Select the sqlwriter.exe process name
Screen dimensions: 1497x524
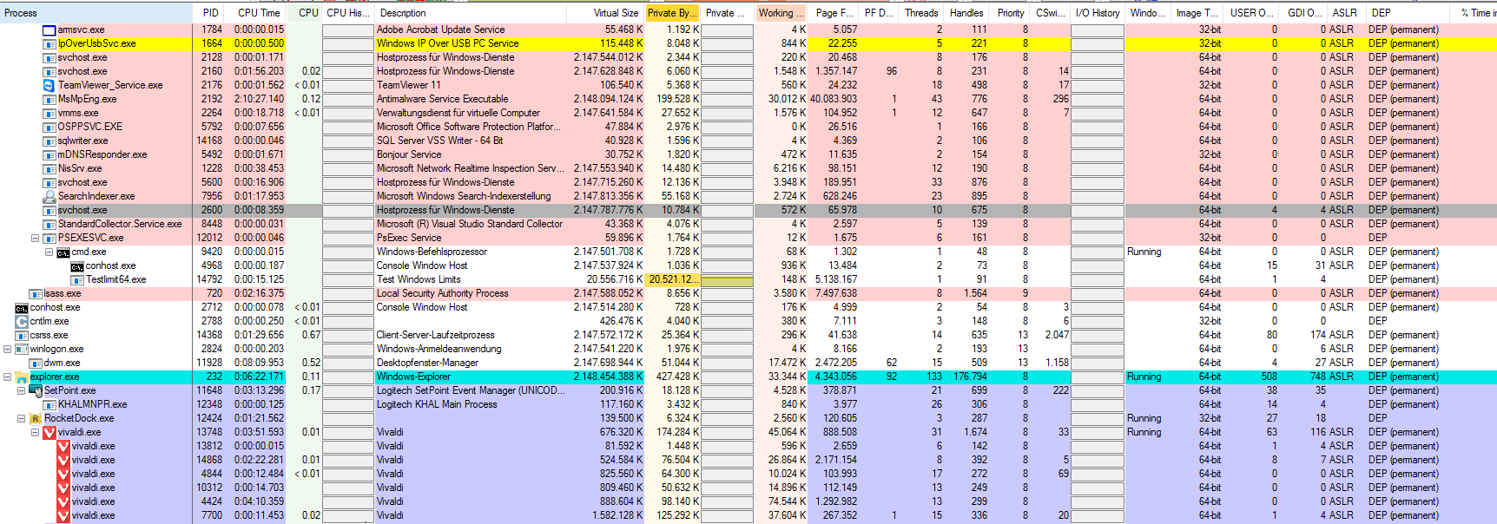[x=83, y=141]
